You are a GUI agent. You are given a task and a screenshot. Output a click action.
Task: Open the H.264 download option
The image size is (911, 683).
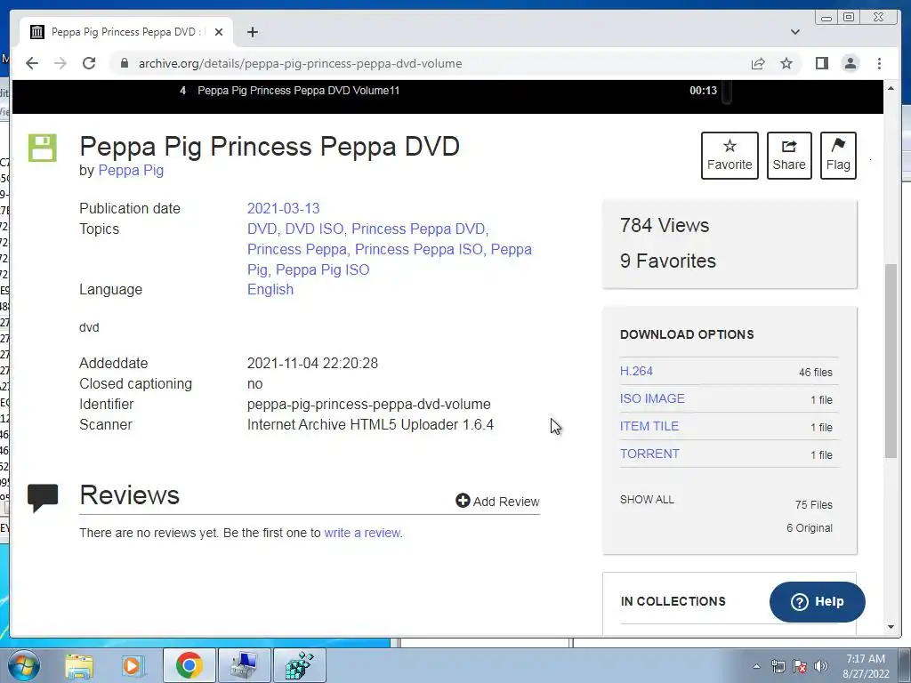click(636, 371)
